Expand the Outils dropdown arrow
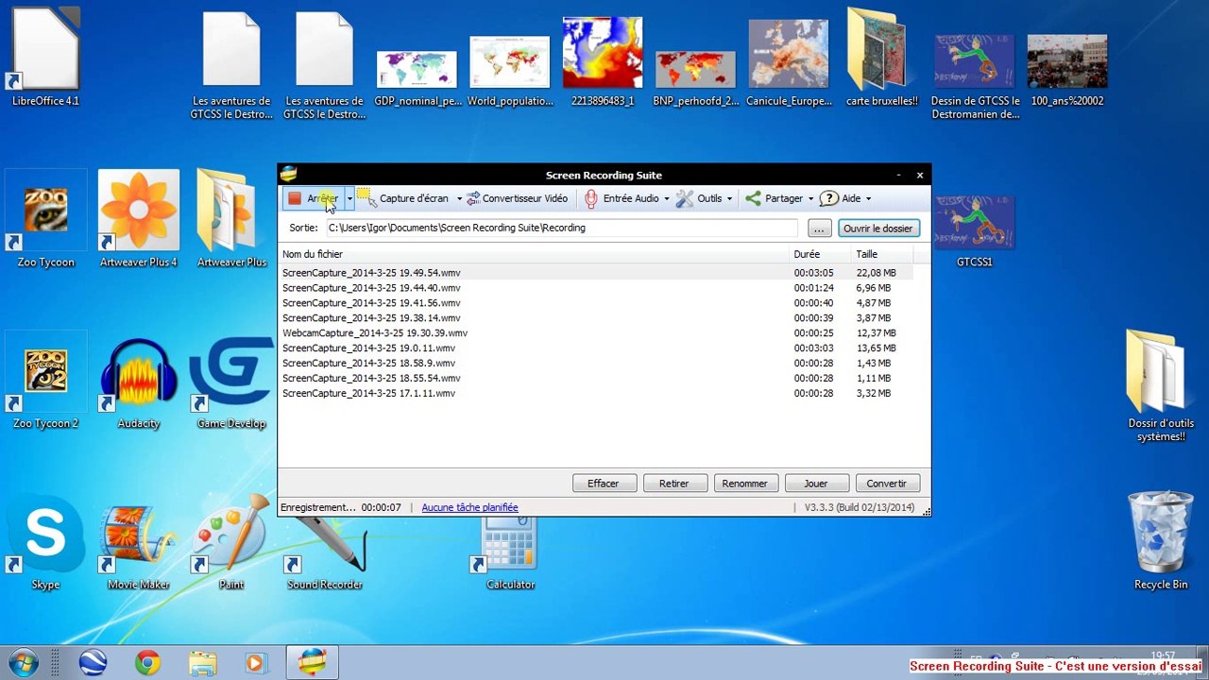The image size is (1209, 680). [729, 198]
